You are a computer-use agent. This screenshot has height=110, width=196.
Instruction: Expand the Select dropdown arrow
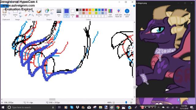tap(15, 16)
